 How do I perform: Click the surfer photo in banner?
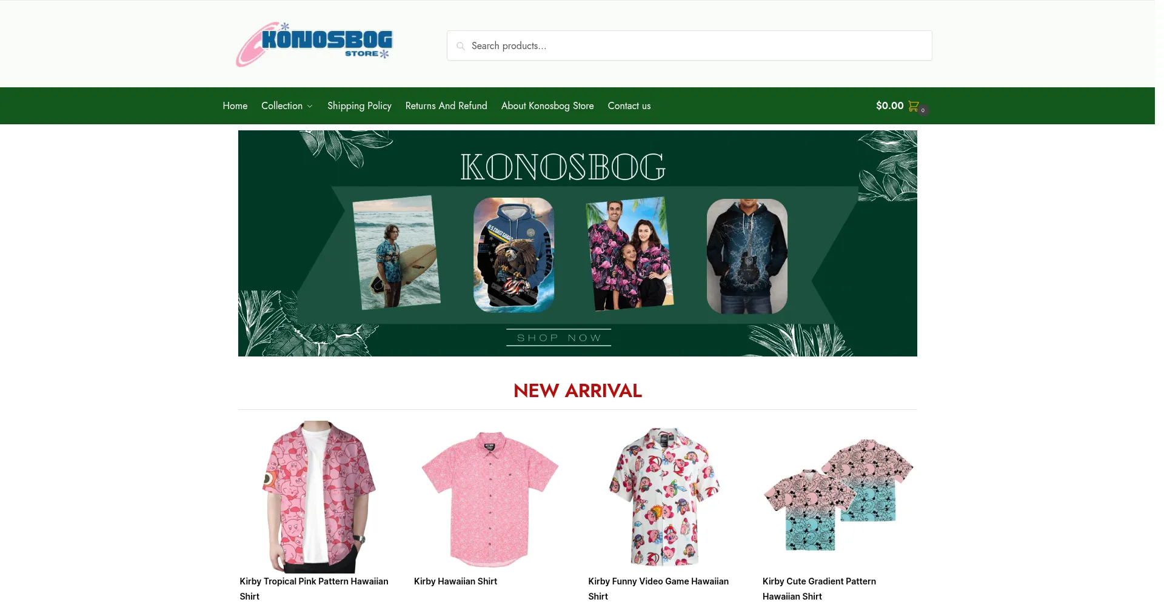(396, 253)
